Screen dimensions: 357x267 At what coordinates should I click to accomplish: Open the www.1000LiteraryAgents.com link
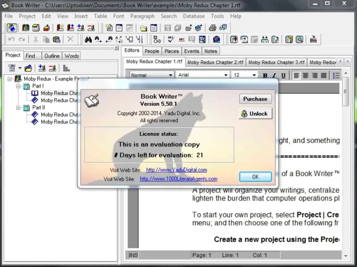(178, 179)
